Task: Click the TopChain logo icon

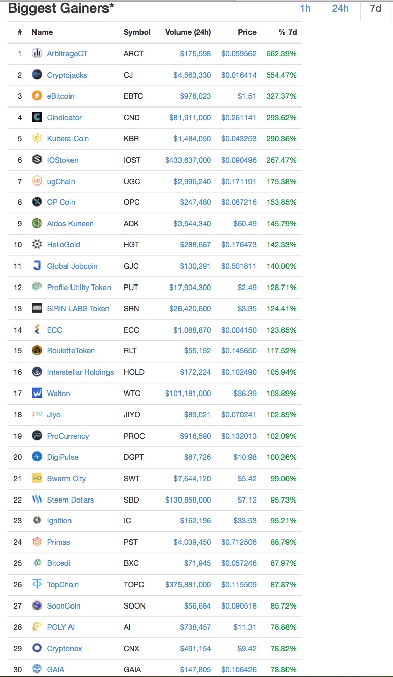Action: click(x=37, y=584)
